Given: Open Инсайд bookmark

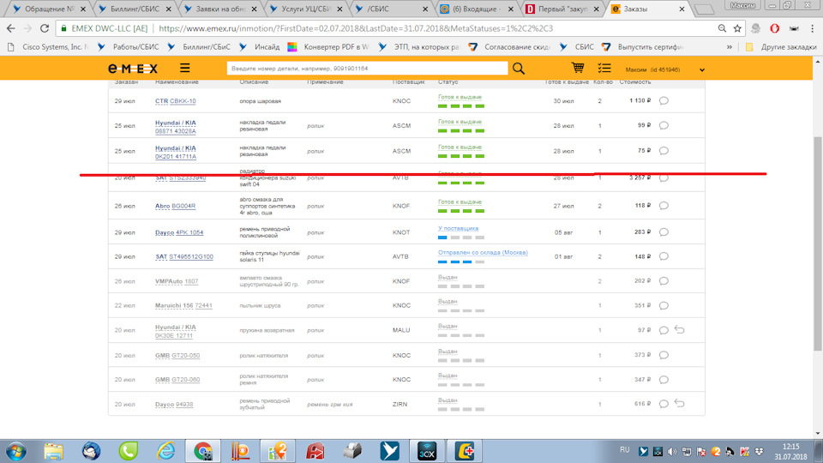Looking at the screenshot, I should pos(261,46).
